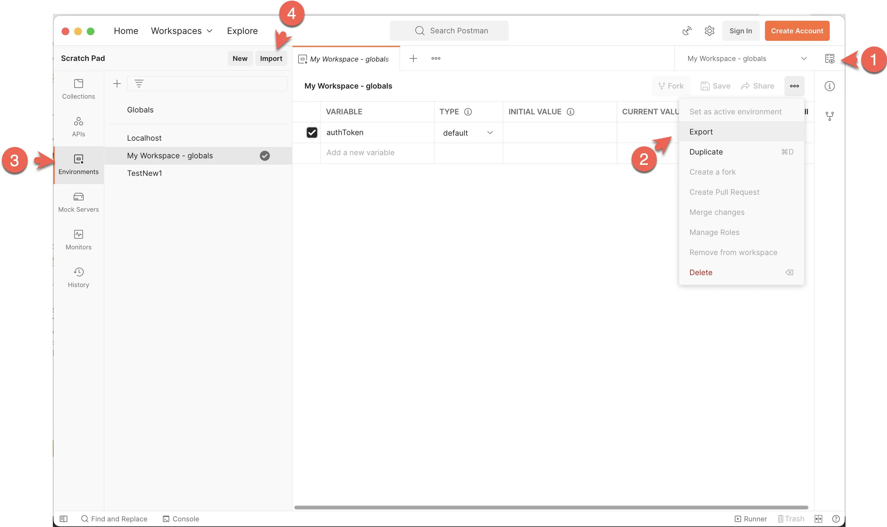
Task: Open the Settings gear icon
Action: 709,31
